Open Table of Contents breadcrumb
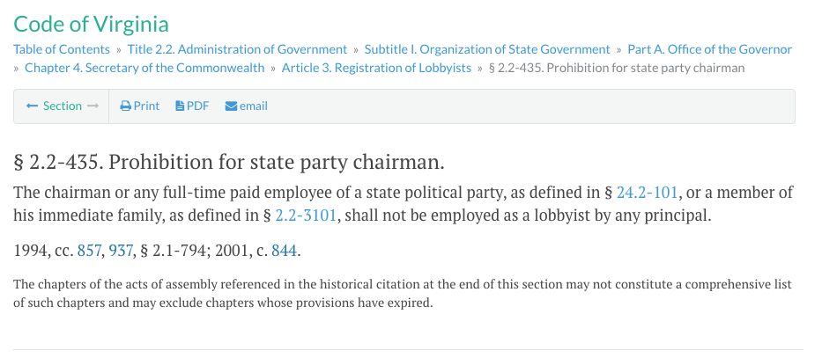Viewport: 822px width, 358px height. (x=62, y=49)
